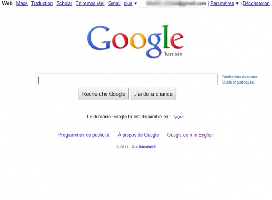Click the Google Tunisie logo
Image resolution: width=272 pixels, height=200 pixels.
point(136,42)
